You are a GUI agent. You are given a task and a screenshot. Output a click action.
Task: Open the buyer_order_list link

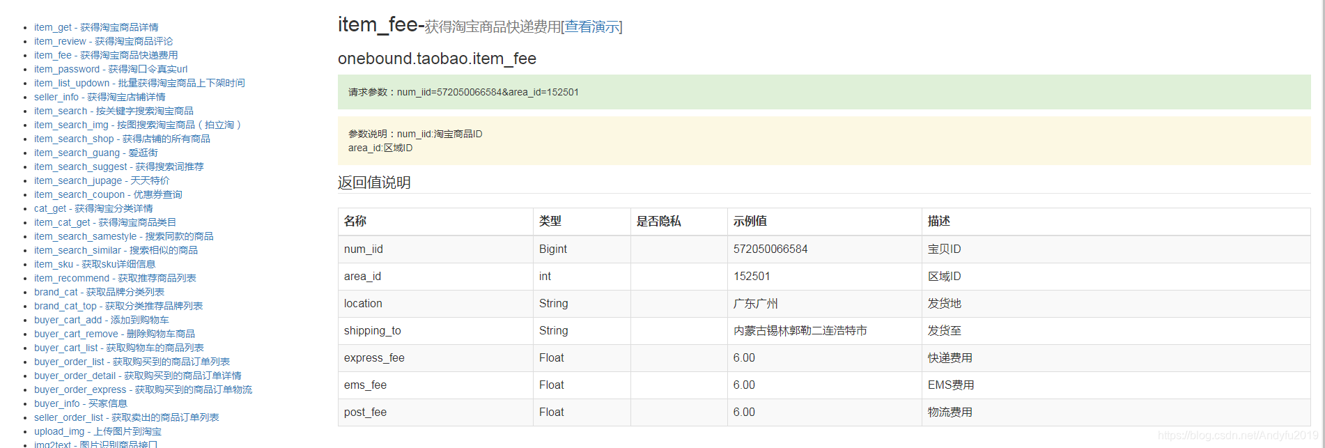tap(132, 362)
